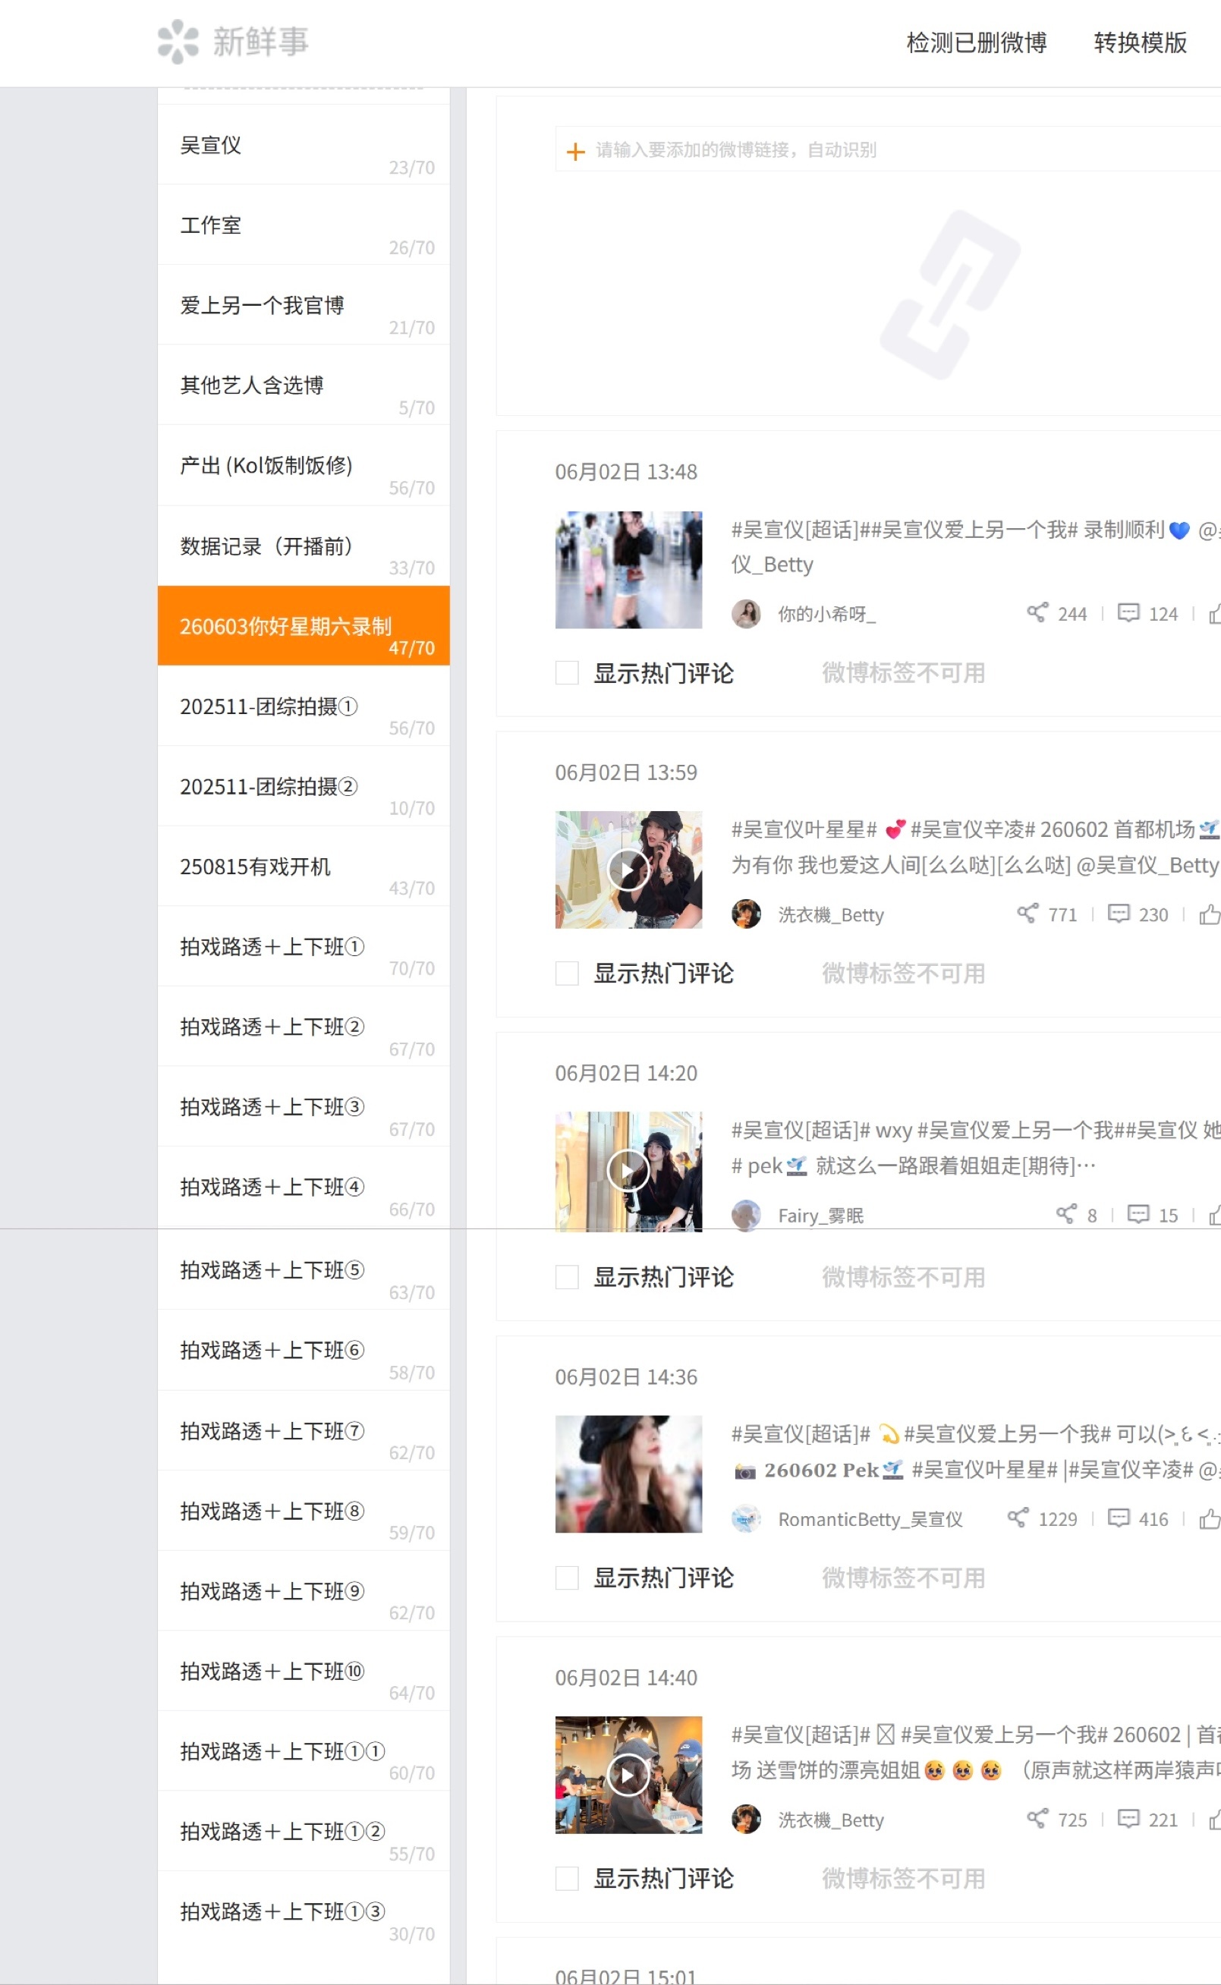The width and height of the screenshot is (1221, 1985).
Task: Enable 显示热门评论 for 14:20 post
Action: coord(567,1277)
